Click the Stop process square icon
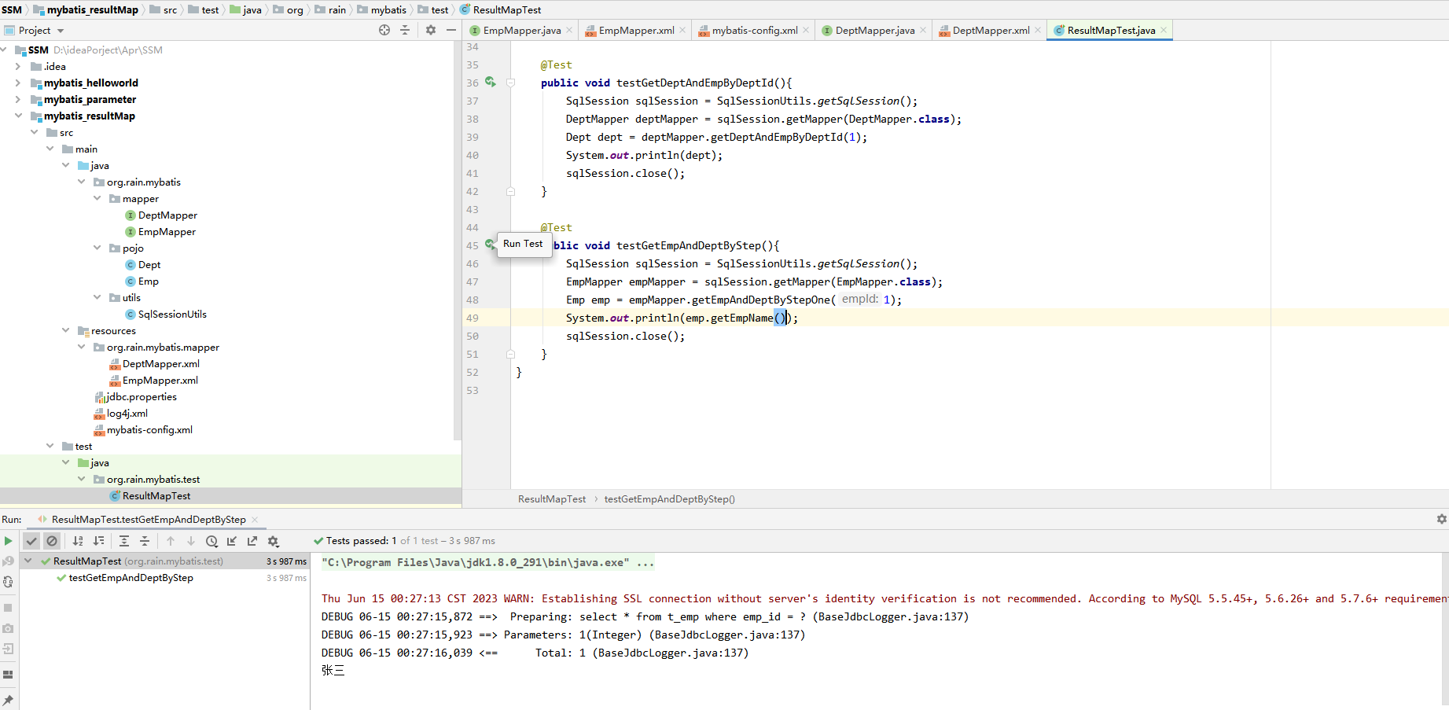 pyautogui.click(x=8, y=608)
